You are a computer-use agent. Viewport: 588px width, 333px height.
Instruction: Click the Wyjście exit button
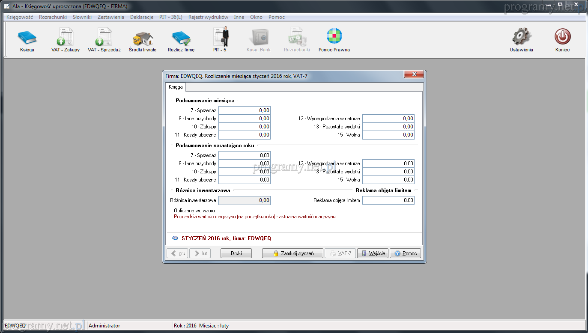pos(373,253)
